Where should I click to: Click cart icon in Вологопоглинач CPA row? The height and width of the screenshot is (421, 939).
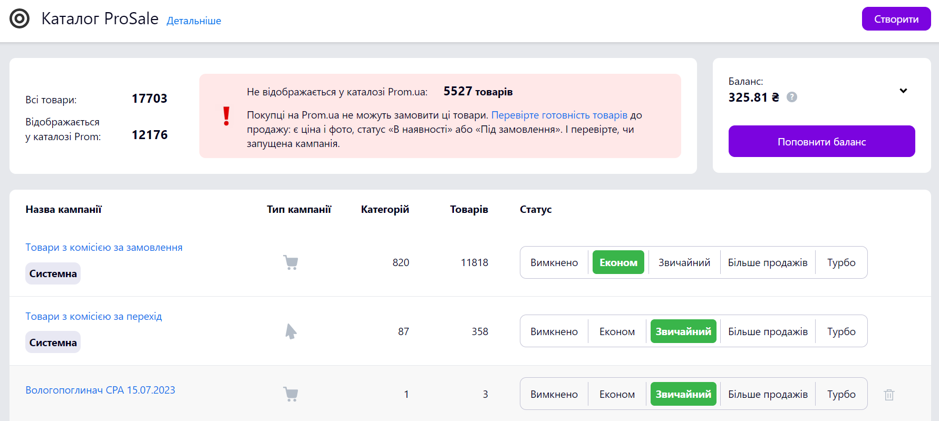click(291, 394)
